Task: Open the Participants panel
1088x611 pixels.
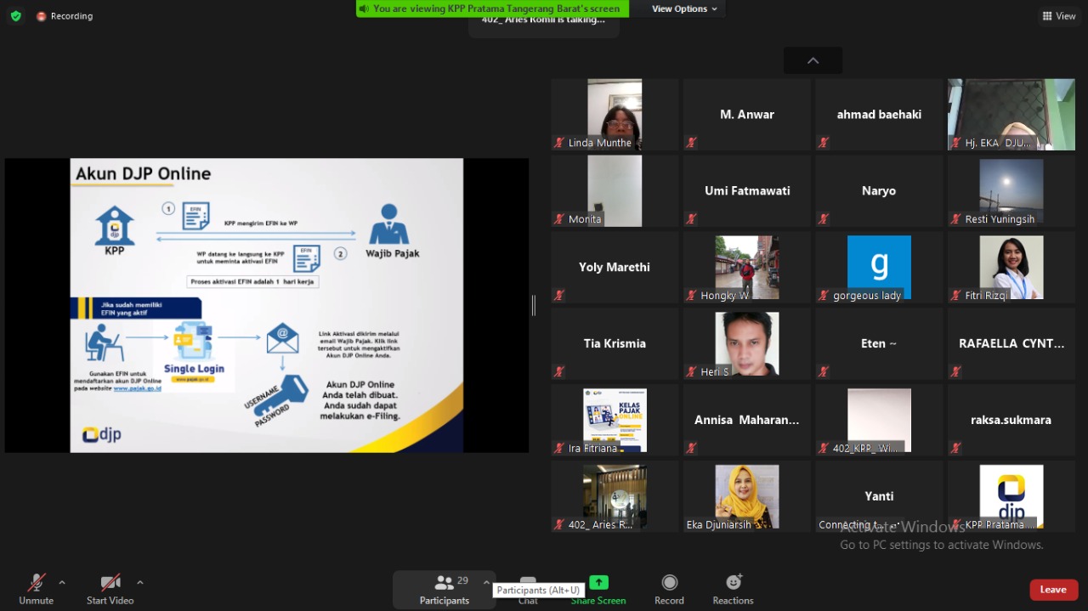Action: pos(444,589)
